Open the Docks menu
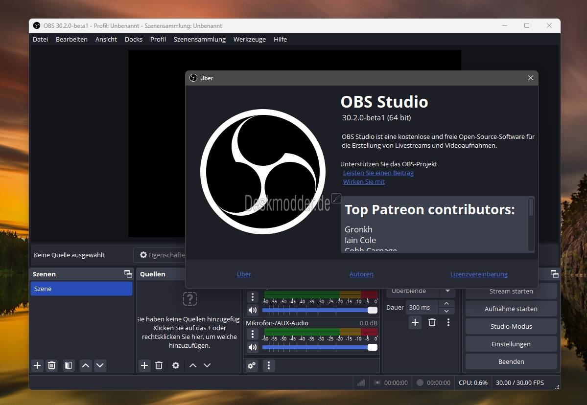The height and width of the screenshot is (405, 587). [x=134, y=39]
